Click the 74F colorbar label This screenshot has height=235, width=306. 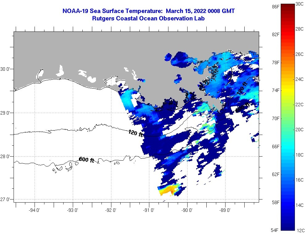275,90
